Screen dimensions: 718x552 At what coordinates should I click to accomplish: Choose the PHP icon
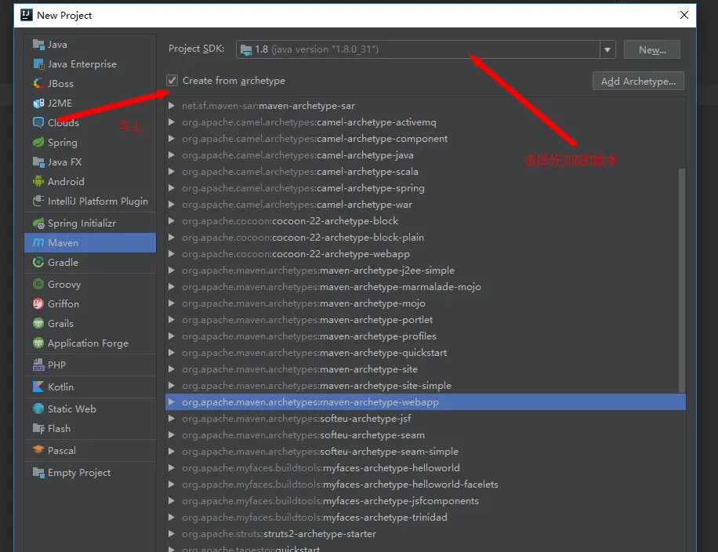point(38,365)
